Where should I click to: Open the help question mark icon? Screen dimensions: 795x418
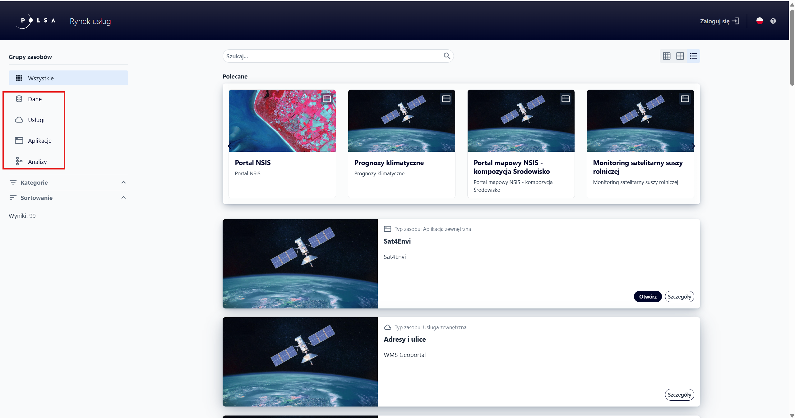click(x=773, y=21)
